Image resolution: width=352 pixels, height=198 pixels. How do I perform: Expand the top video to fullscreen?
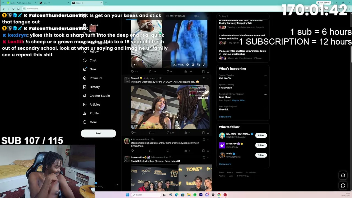(204, 65)
